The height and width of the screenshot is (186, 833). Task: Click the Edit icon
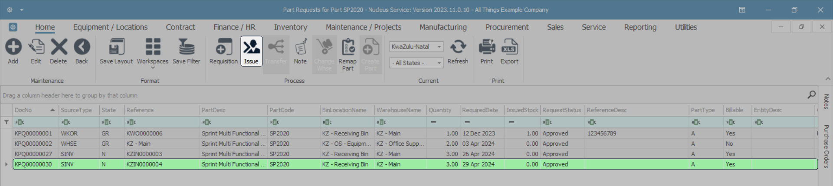pos(36,47)
